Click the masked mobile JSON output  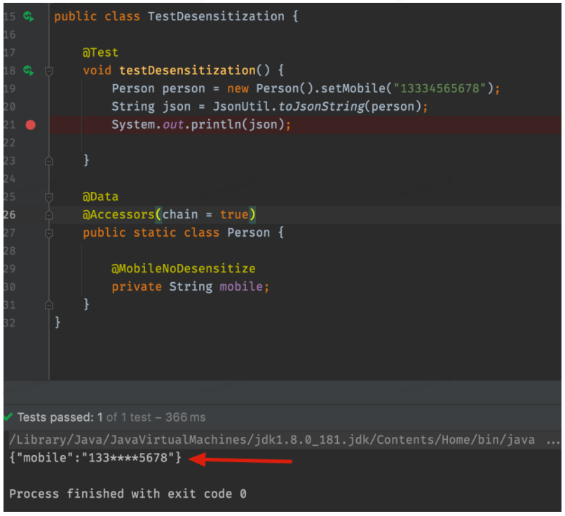pyautogui.click(x=95, y=458)
